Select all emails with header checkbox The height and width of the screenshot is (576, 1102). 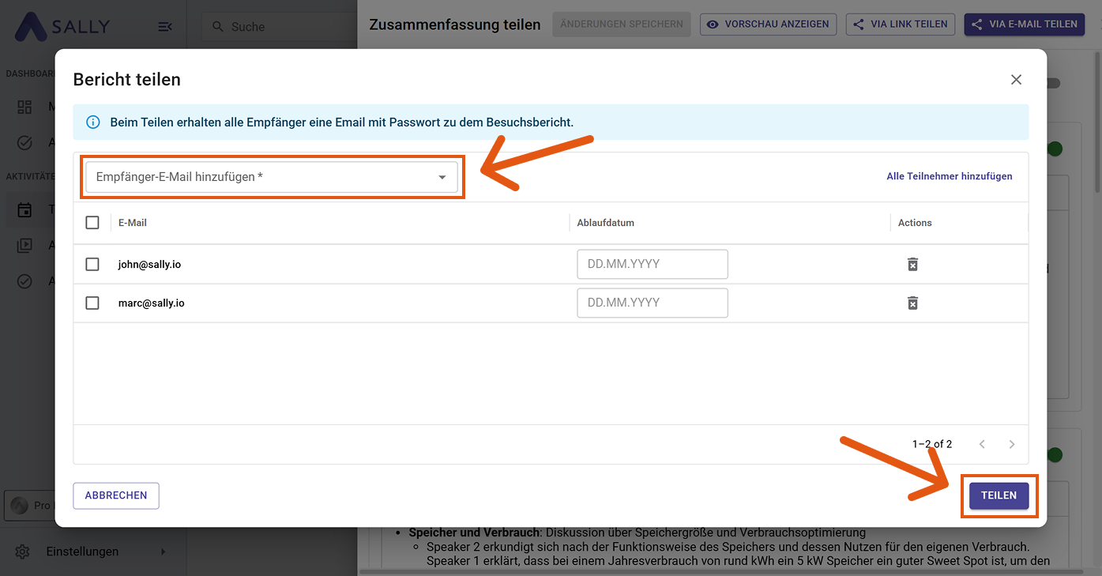coord(92,223)
